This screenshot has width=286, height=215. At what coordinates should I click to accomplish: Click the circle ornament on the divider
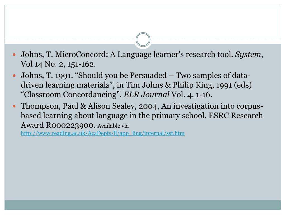coord(143,39)
